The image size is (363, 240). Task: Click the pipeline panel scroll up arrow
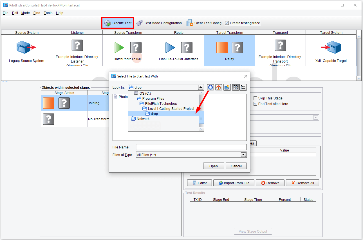(x=359, y=37)
